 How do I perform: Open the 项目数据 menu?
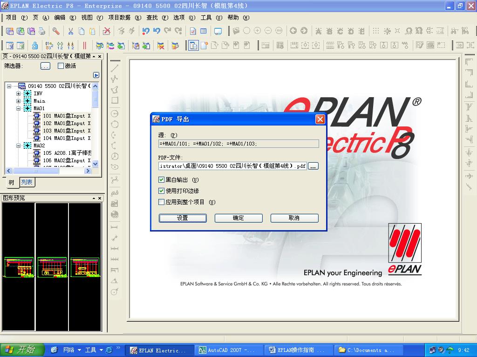click(119, 18)
